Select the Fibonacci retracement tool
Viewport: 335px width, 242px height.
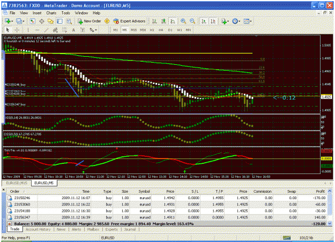click(x=64, y=30)
